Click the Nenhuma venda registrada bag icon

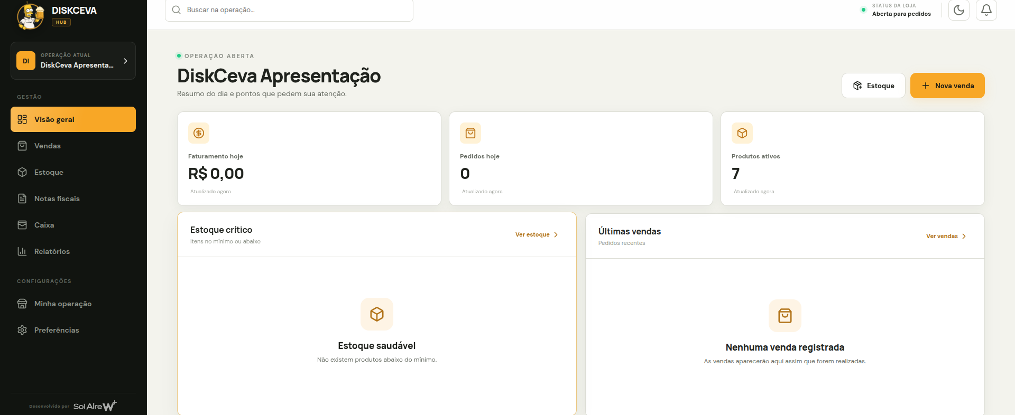coord(785,316)
